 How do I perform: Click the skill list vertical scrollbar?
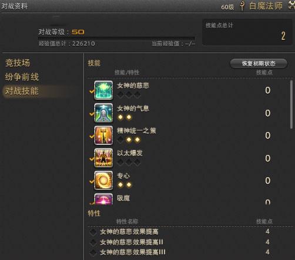click(291, 104)
